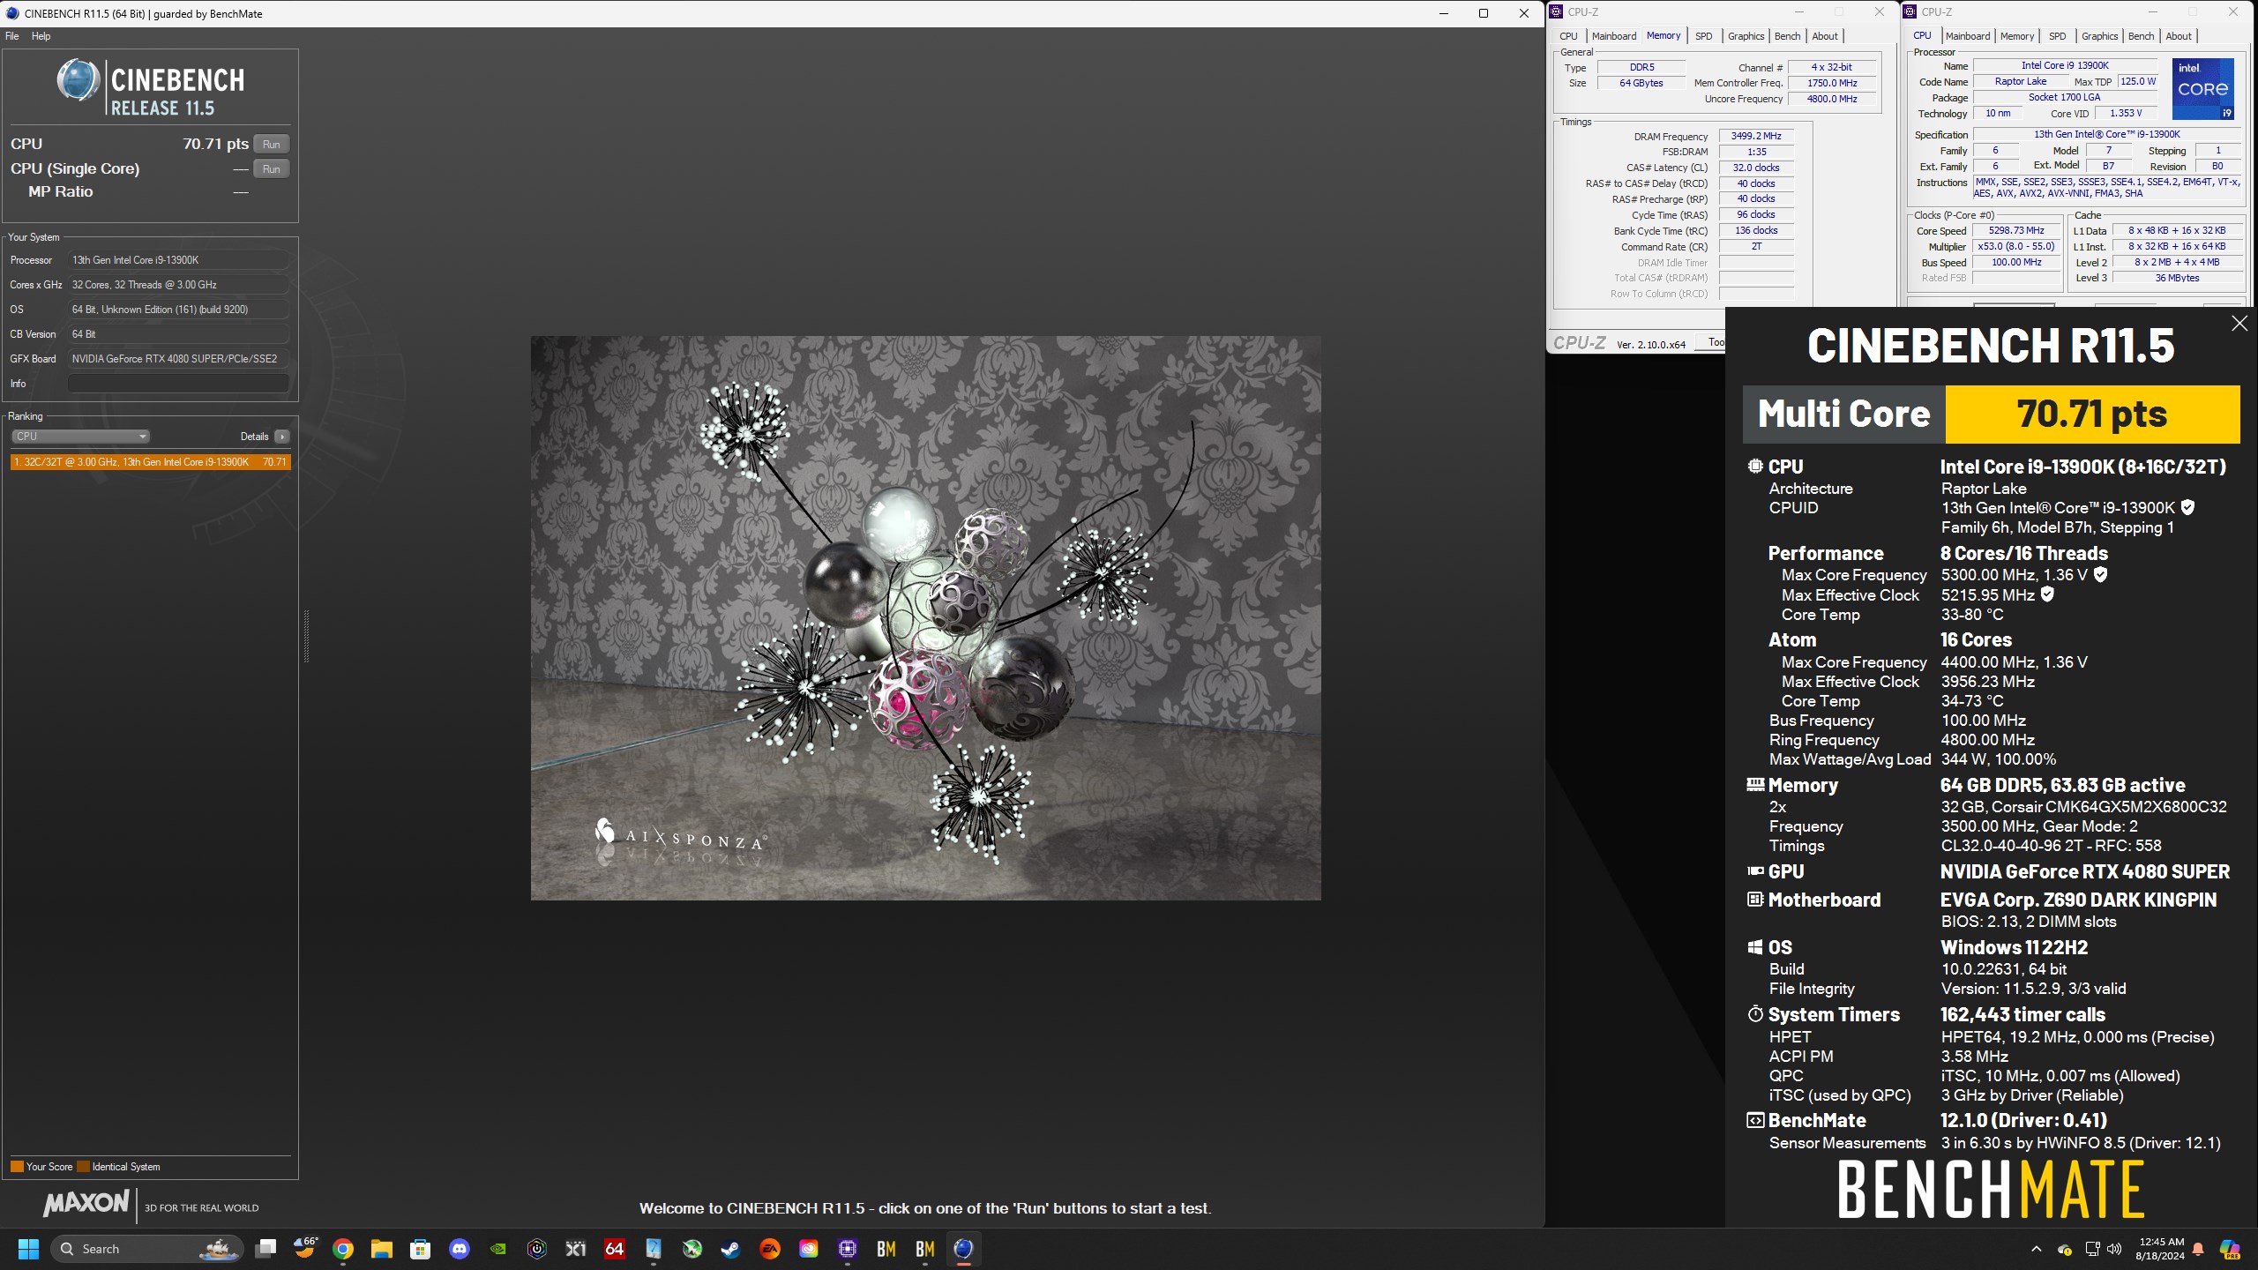This screenshot has width=2258, height=1270.
Task: Click the CPU chip icon in BenchMate panel
Action: 1755,467
